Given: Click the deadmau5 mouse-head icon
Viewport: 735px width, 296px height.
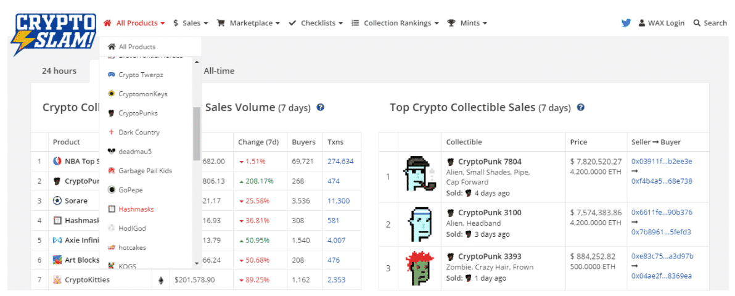Looking at the screenshot, I should click(x=112, y=152).
